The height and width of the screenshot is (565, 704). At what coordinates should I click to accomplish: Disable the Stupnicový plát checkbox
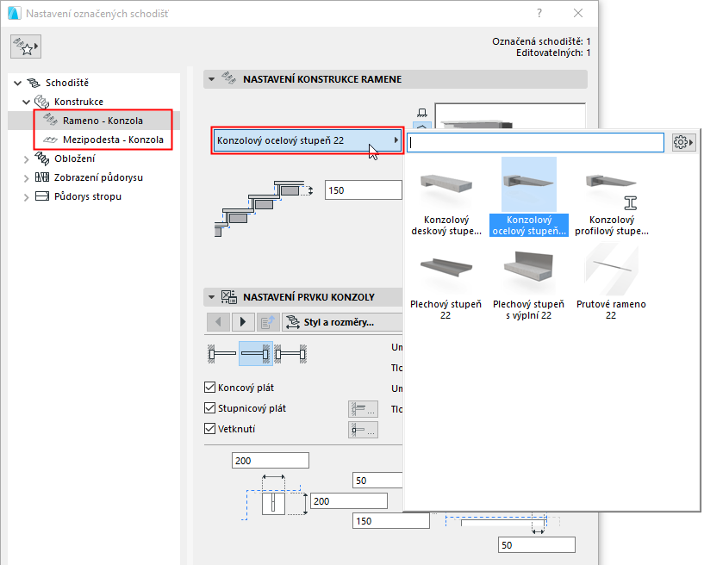pos(211,409)
